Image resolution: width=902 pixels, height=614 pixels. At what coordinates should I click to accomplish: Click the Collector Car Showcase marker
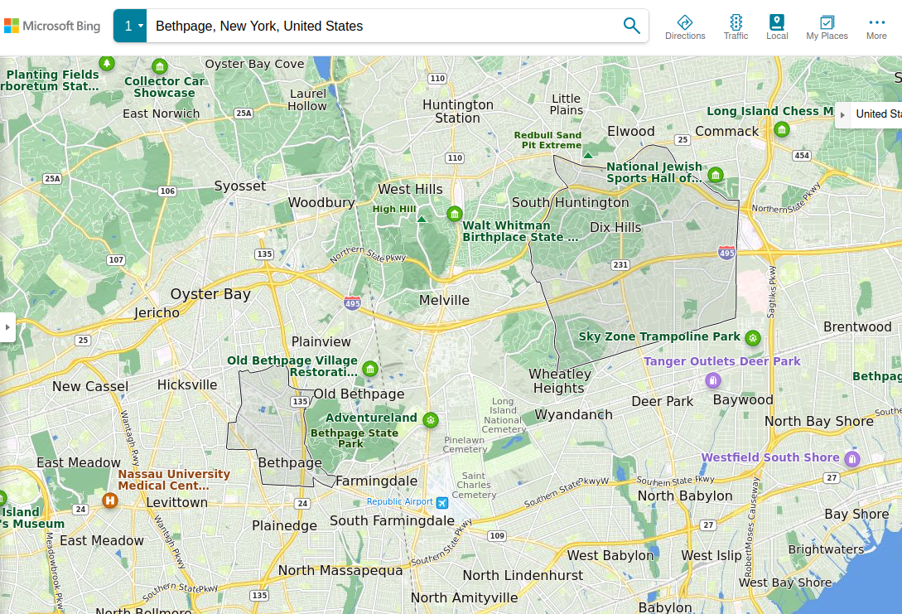[160, 66]
